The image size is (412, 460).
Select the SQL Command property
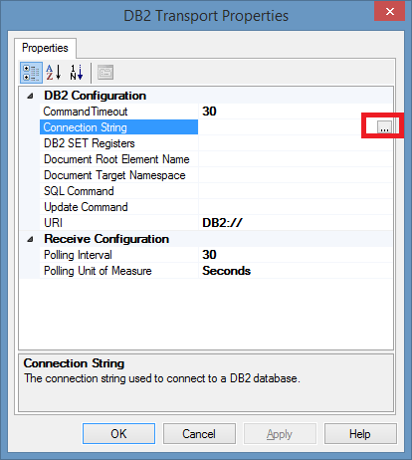tap(118, 191)
